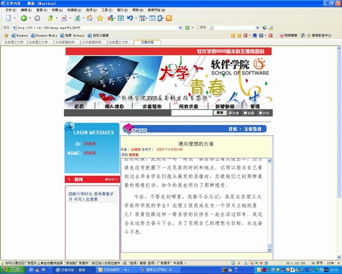Click the blue Undo arrow icon
This screenshot has height=274, width=342.
click(130, 18)
